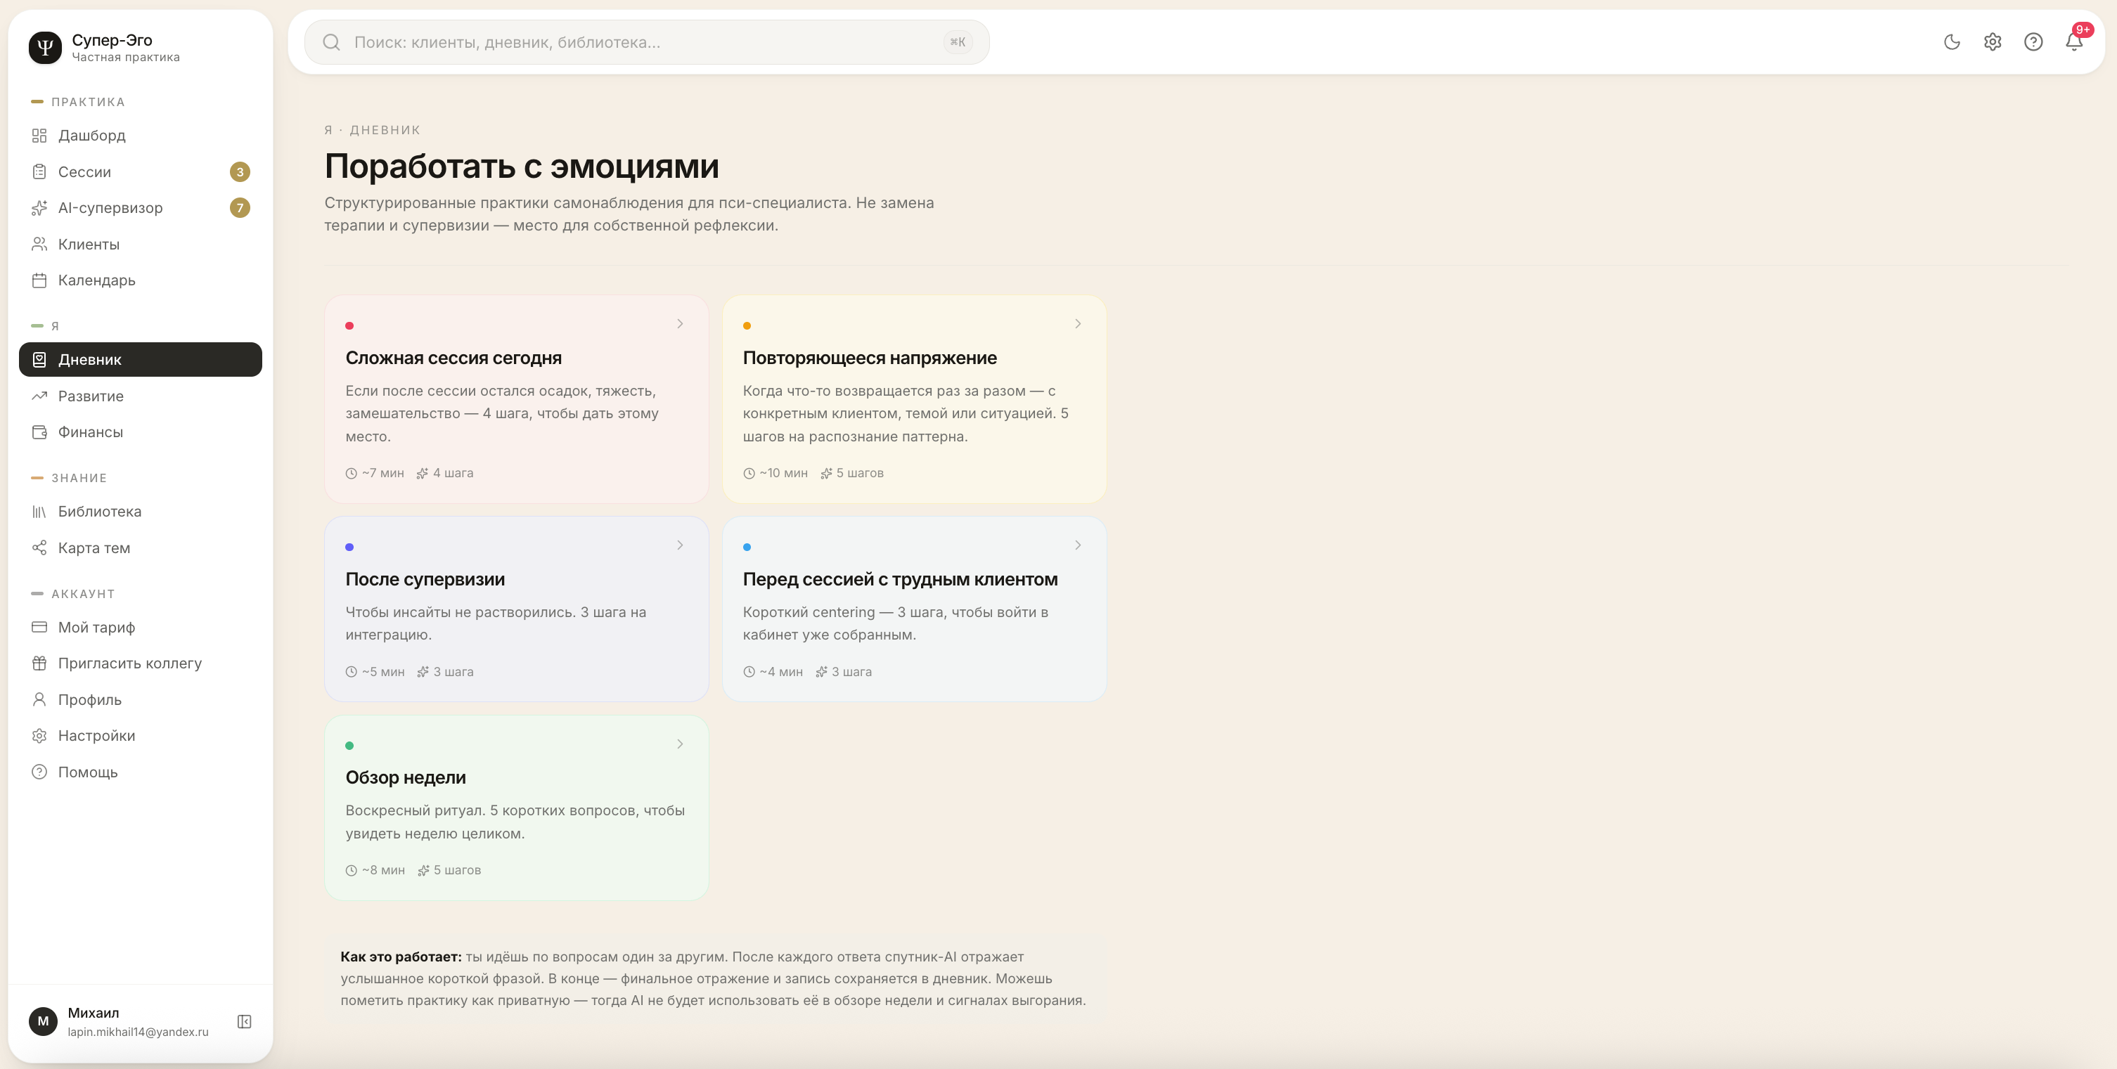
Task: Click green dot on Обзор недели card
Action: [349, 746]
